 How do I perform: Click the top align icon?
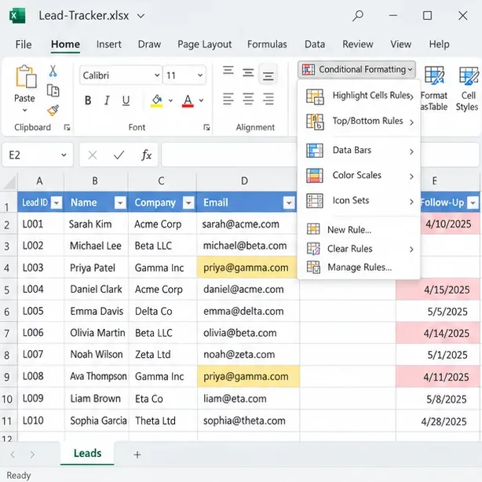click(x=228, y=71)
